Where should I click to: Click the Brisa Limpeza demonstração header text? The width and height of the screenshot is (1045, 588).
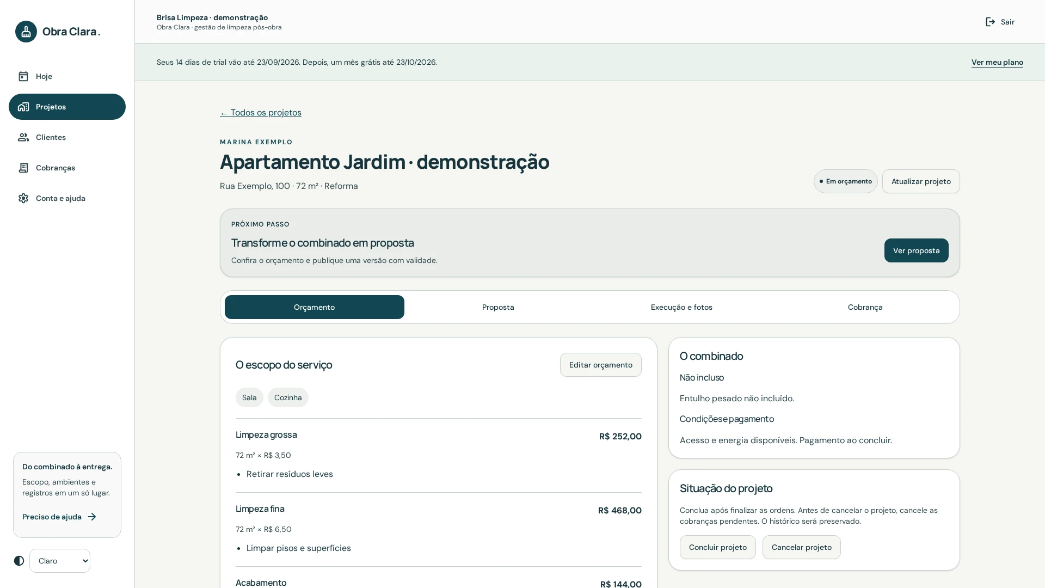pyautogui.click(x=212, y=17)
